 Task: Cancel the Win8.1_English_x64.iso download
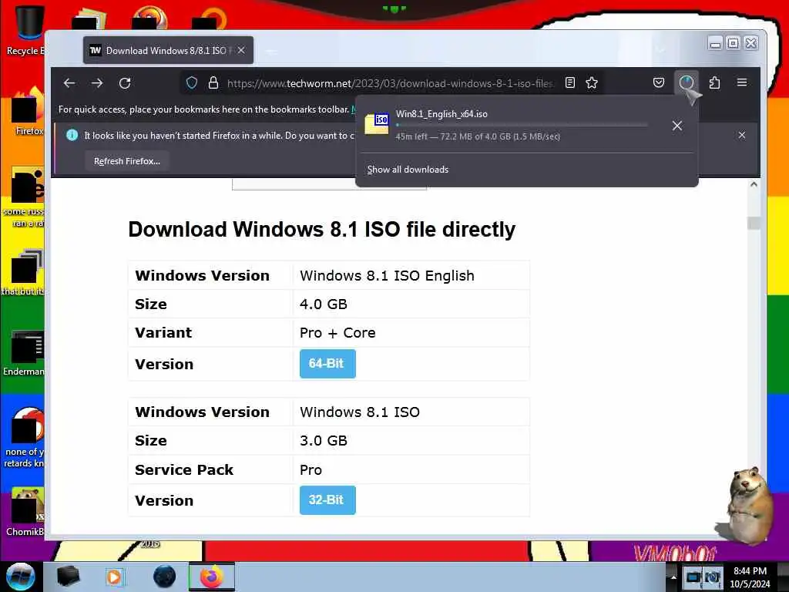[x=677, y=126]
